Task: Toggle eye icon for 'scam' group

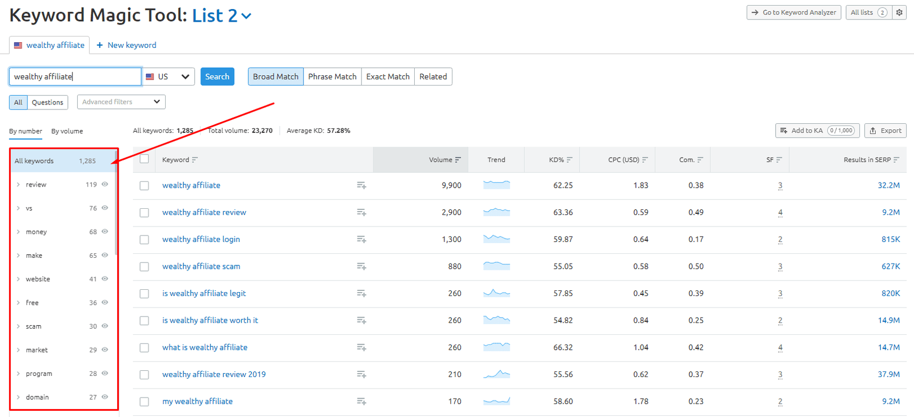Action: pos(105,326)
